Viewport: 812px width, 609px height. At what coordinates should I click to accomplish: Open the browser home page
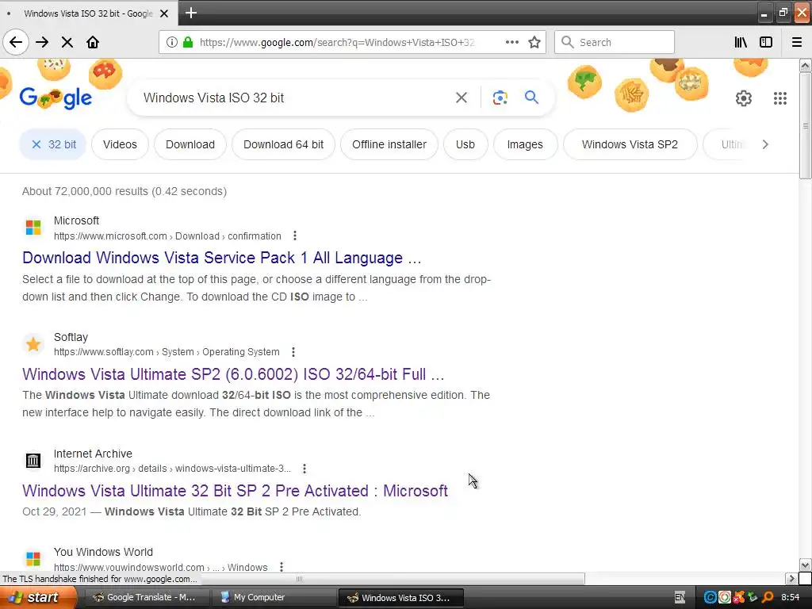[x=93, y=43]
